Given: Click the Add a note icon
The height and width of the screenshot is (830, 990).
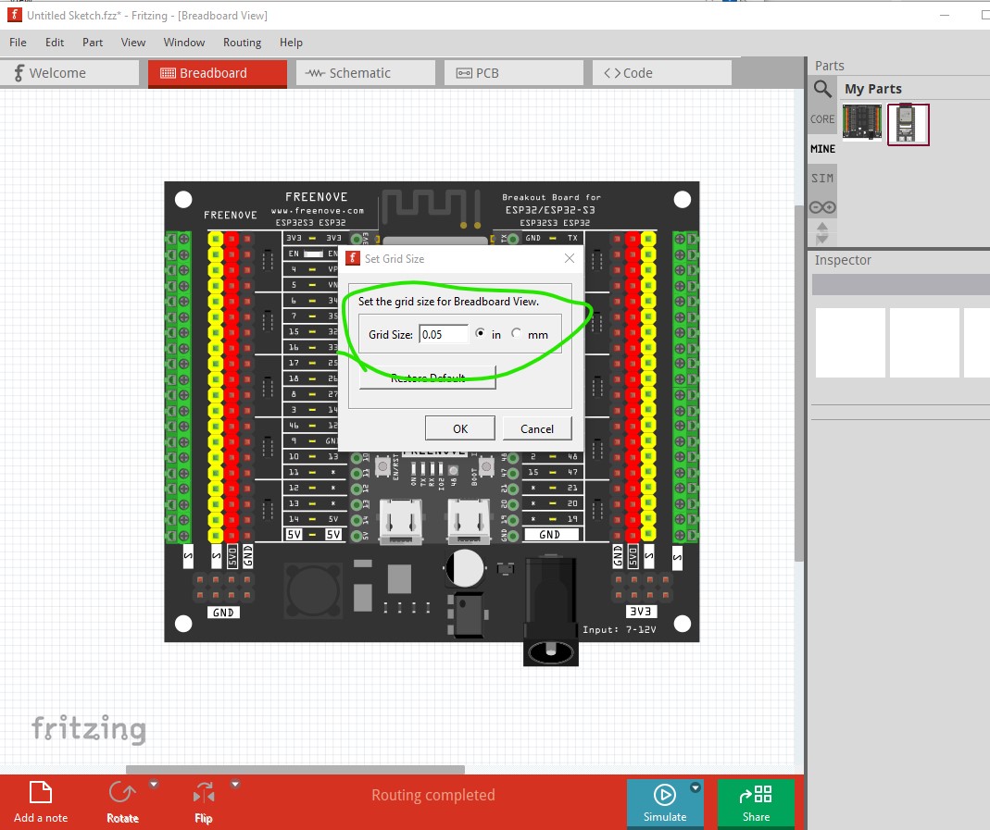Looking at the screenshot, I should point(41,793).
